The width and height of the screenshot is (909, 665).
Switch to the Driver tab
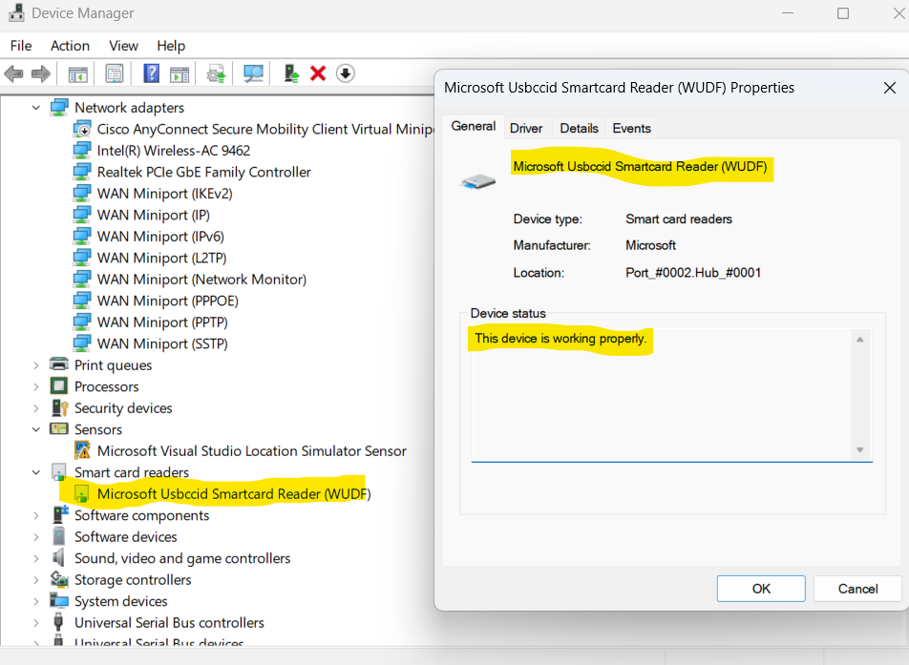point(526,127)
